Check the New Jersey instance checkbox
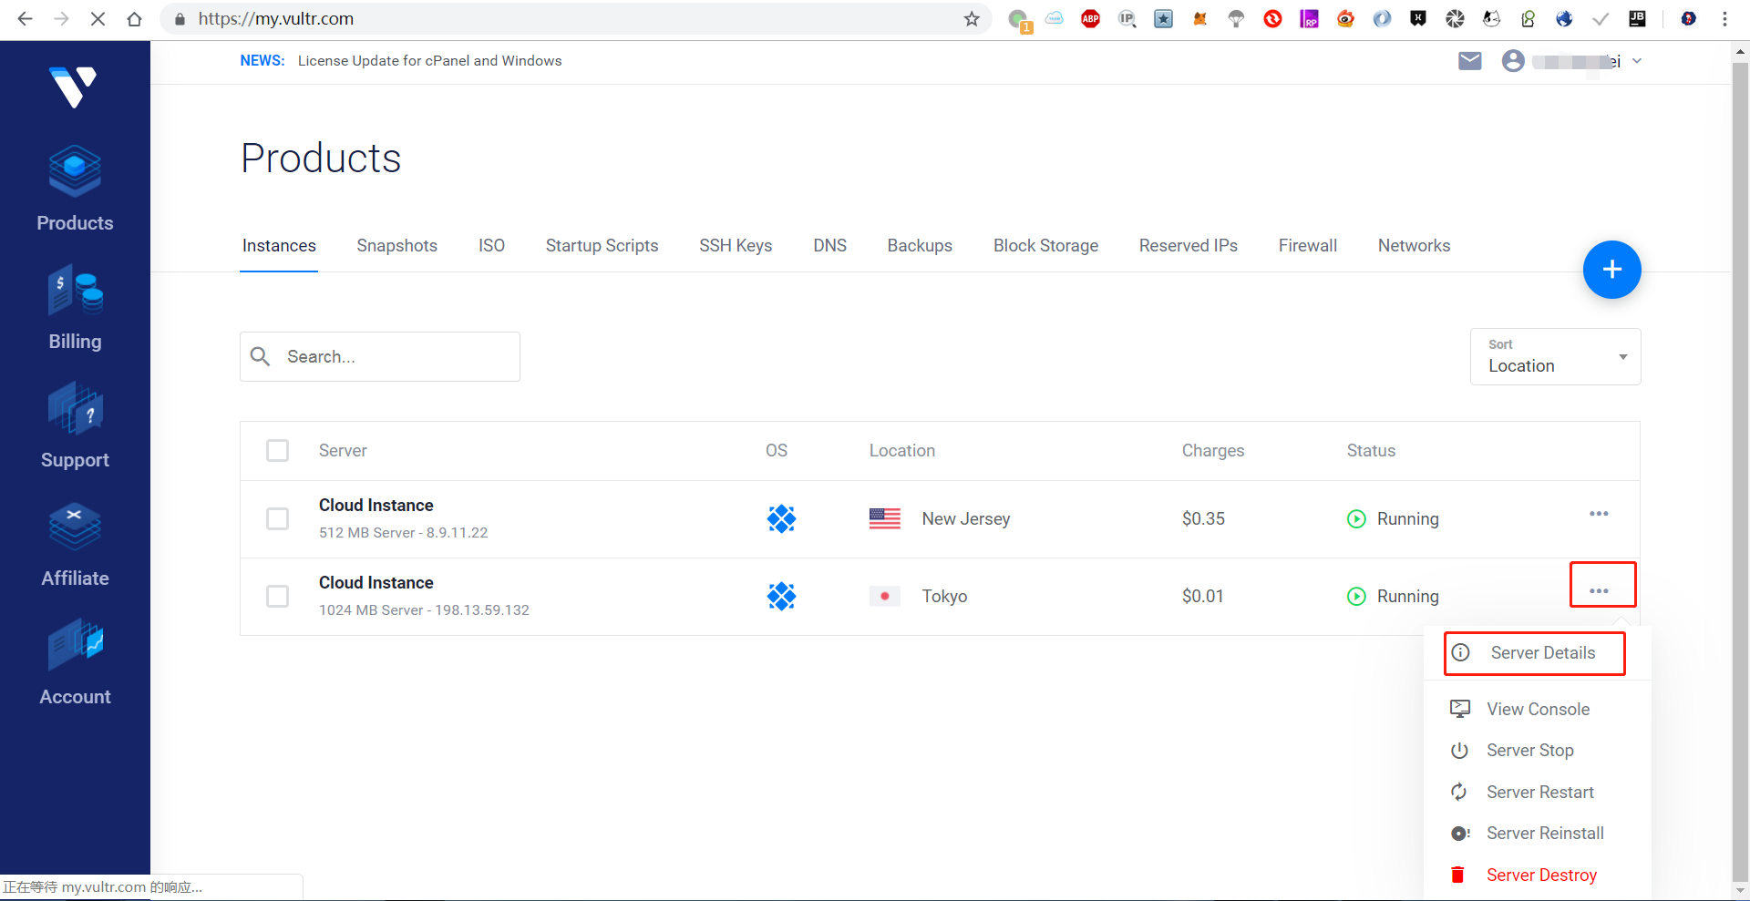 click(x=277, y=519)
